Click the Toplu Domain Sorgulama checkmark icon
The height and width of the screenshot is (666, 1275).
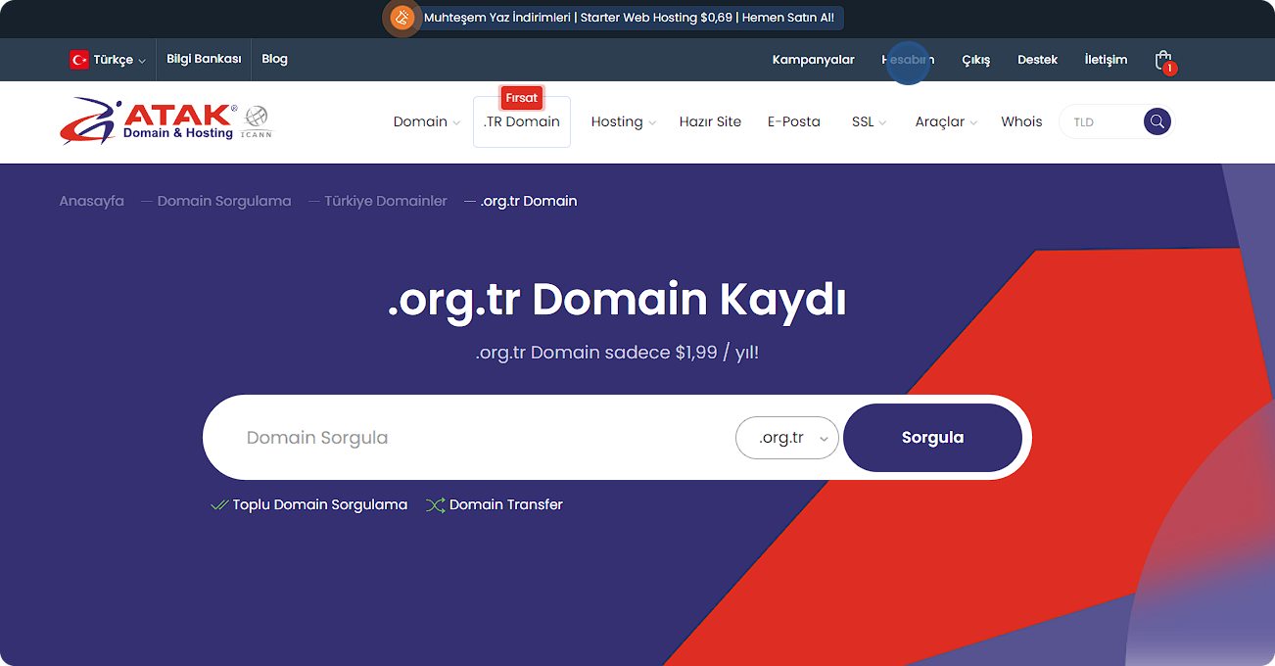[219, 505]
